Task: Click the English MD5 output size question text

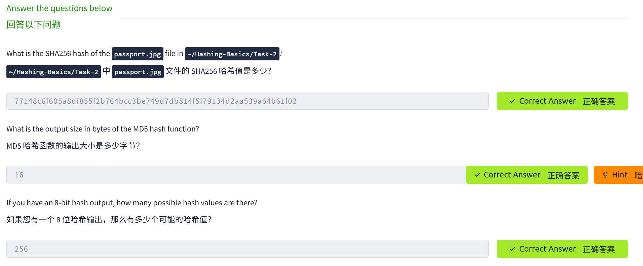Action: tap(103, 129)
